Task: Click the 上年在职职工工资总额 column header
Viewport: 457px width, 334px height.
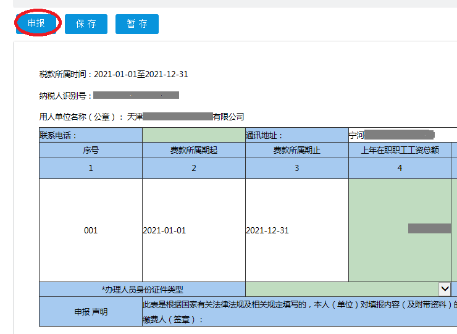Action: tap(400, 150)
